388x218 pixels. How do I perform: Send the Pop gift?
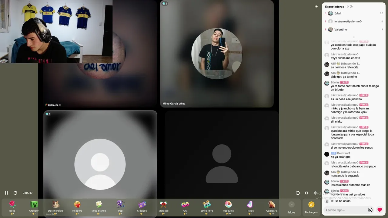point(120,208)
